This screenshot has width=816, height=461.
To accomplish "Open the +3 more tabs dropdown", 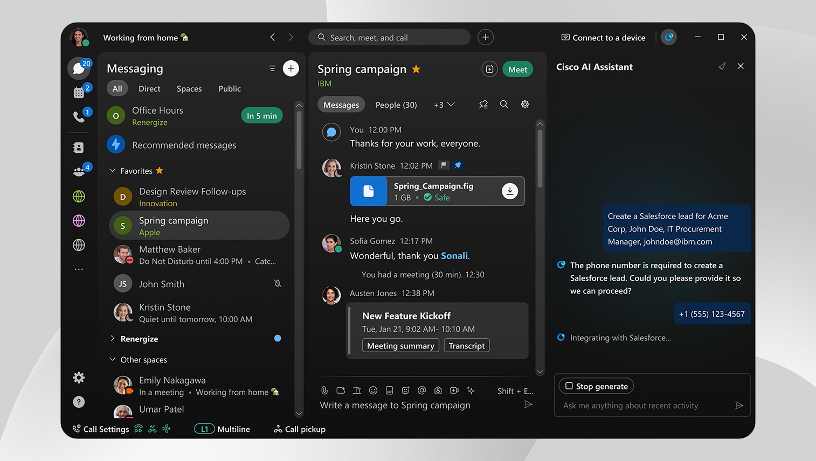I will (x=444, y=105).
